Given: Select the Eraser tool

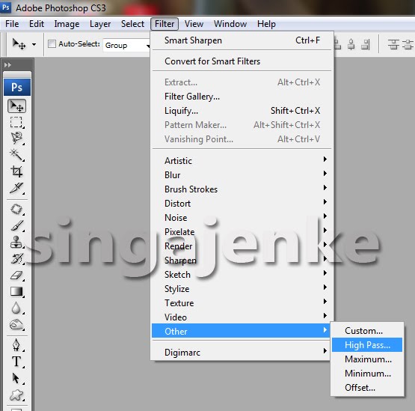Looking at the screenshot, I should tap(16, 275).
